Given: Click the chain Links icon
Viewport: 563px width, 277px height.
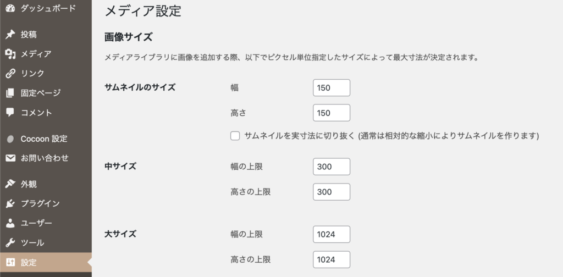Looking at the screenshot, I should coord(10,74).
